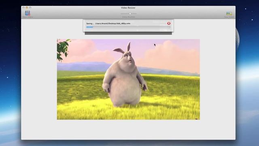Minimize the Video Resizer window
This screenshot has width=259, height=146.
pyautogui.click(x=27, y=8)
